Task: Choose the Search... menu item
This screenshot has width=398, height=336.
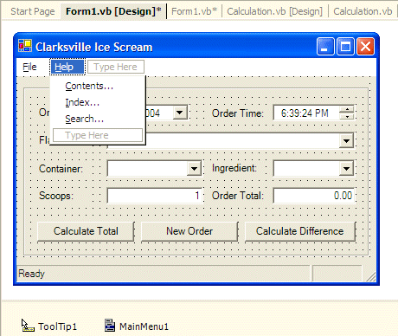Action: [x=85, y=119]
